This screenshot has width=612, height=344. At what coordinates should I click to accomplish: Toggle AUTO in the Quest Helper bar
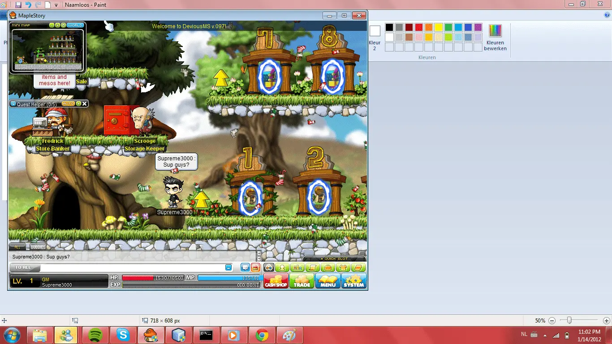[68, 103]
